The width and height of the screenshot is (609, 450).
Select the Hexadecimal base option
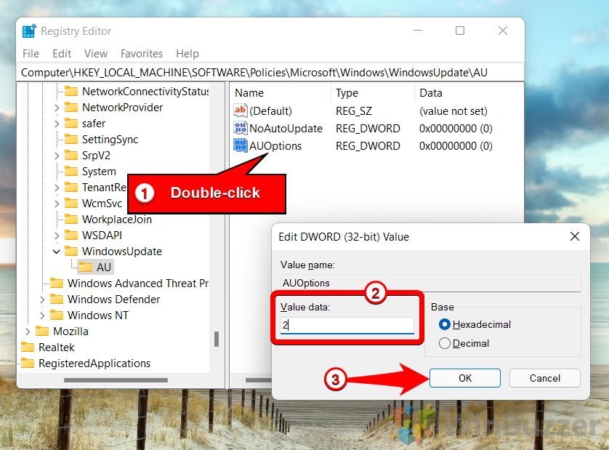point(445,324)
